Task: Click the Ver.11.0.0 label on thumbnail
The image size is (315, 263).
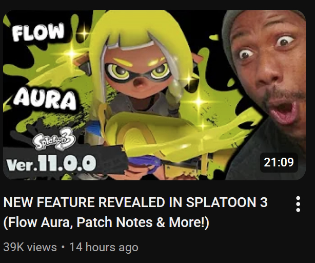Action: coord(51,163)
